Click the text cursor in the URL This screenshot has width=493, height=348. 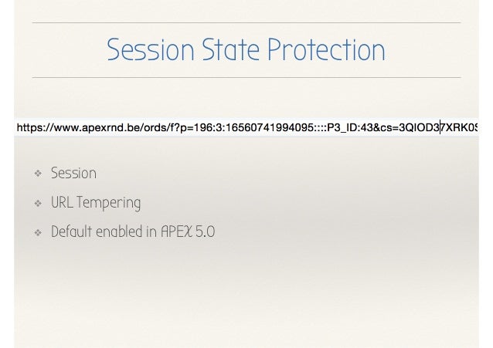coord(440,127)
